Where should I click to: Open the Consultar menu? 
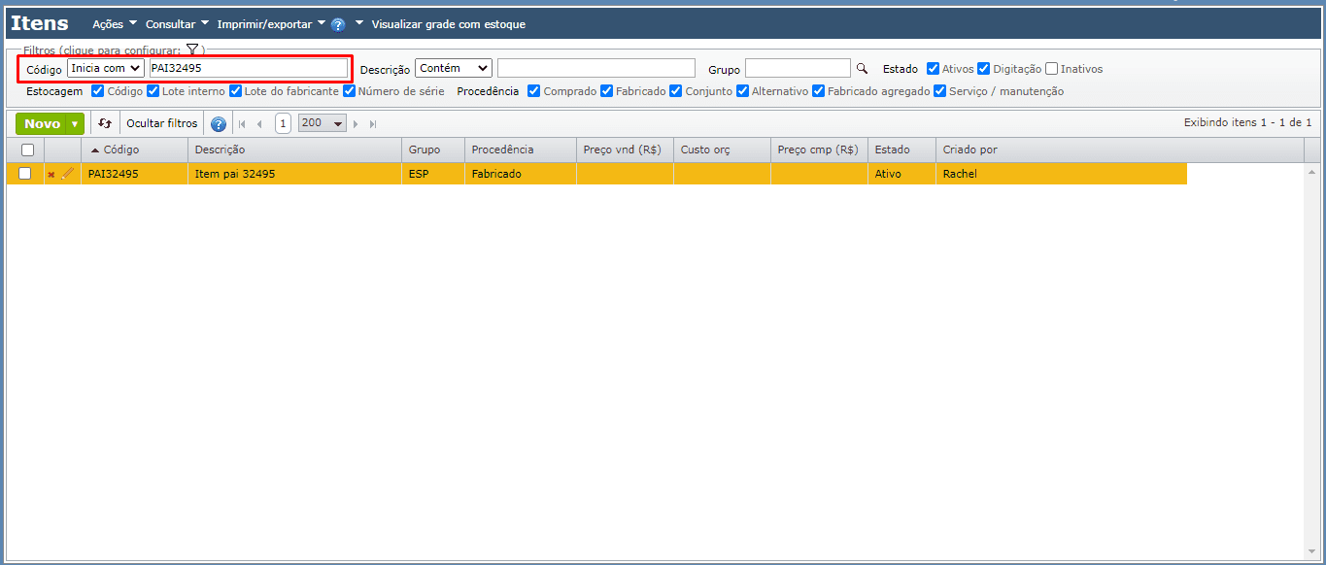(177, 24)
